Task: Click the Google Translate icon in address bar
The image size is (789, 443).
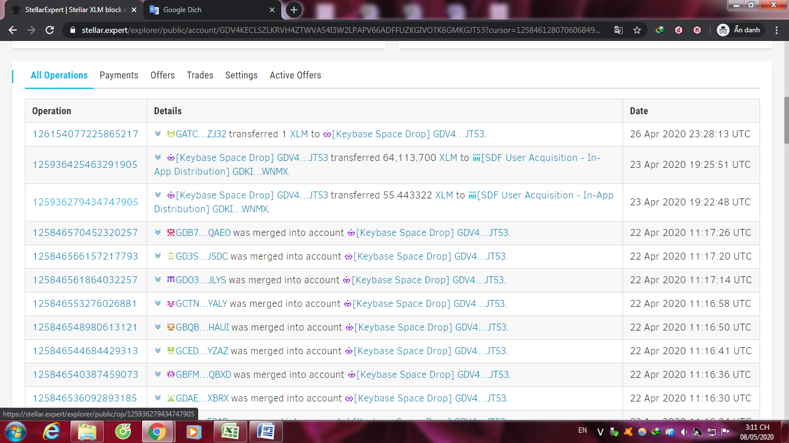Action: click(618, 30)
